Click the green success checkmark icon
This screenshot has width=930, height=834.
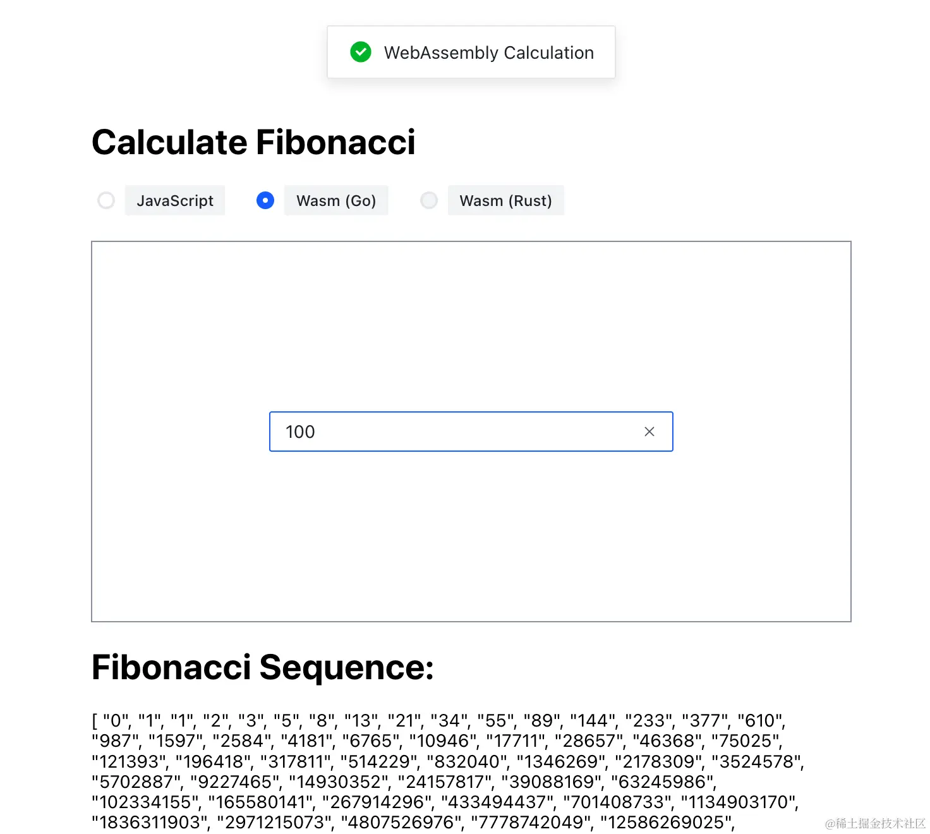361,52
